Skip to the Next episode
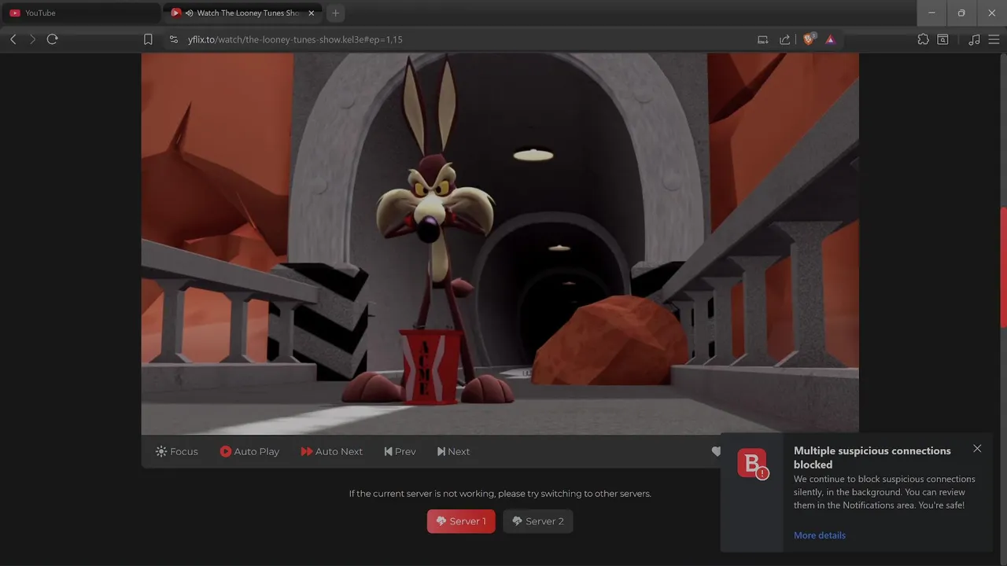The image size is (1007, 566). pos(453,451)
